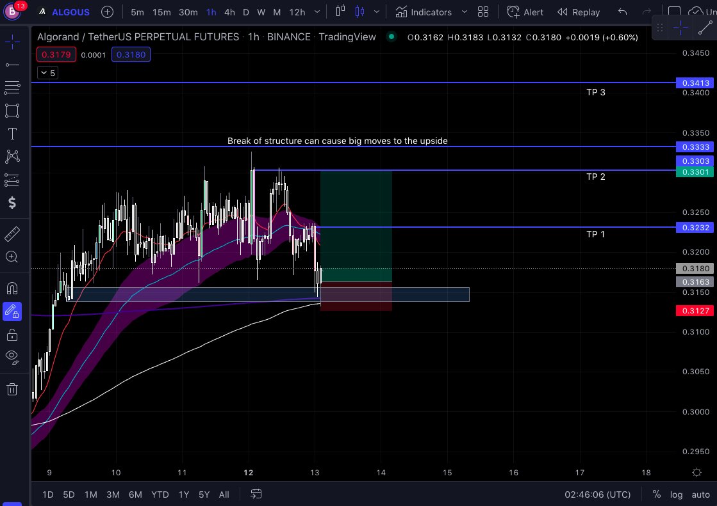The width and height of the screenshot is (717, 506).
Task: Set range to 1Y
Action: (184, 494)
